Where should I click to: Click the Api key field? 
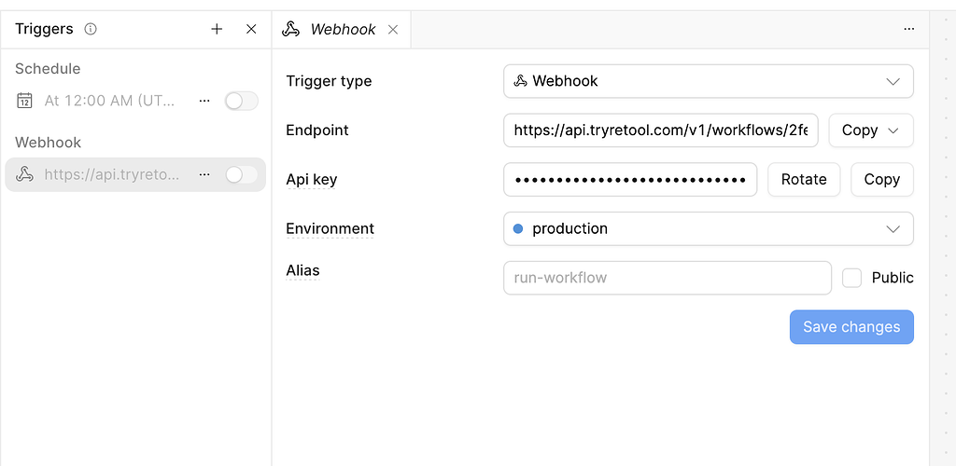tap(630, 180)
